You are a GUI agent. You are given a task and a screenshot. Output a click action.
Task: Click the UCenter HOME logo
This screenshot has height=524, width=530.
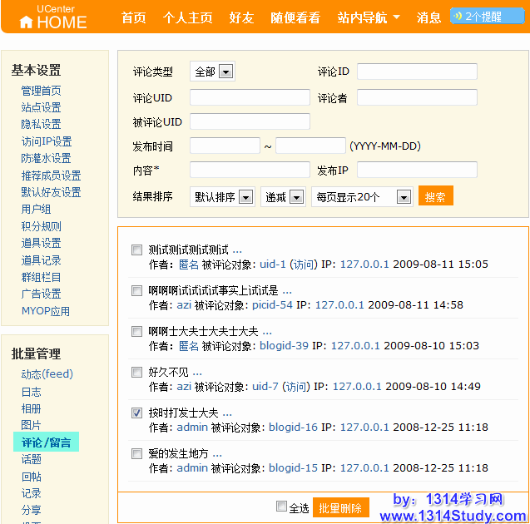pos(52,17)
